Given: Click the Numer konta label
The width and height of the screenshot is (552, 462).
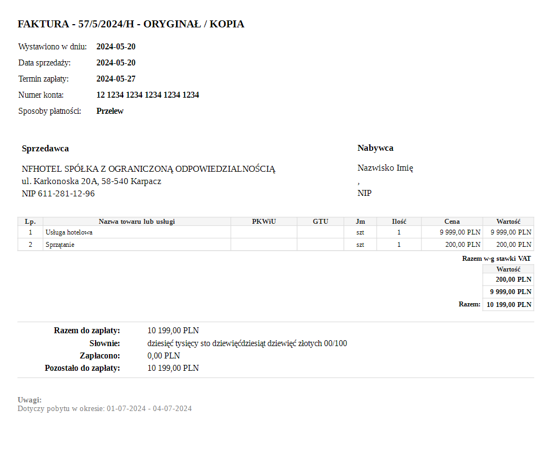Looking at the screenshot, I should coord(41,95).
